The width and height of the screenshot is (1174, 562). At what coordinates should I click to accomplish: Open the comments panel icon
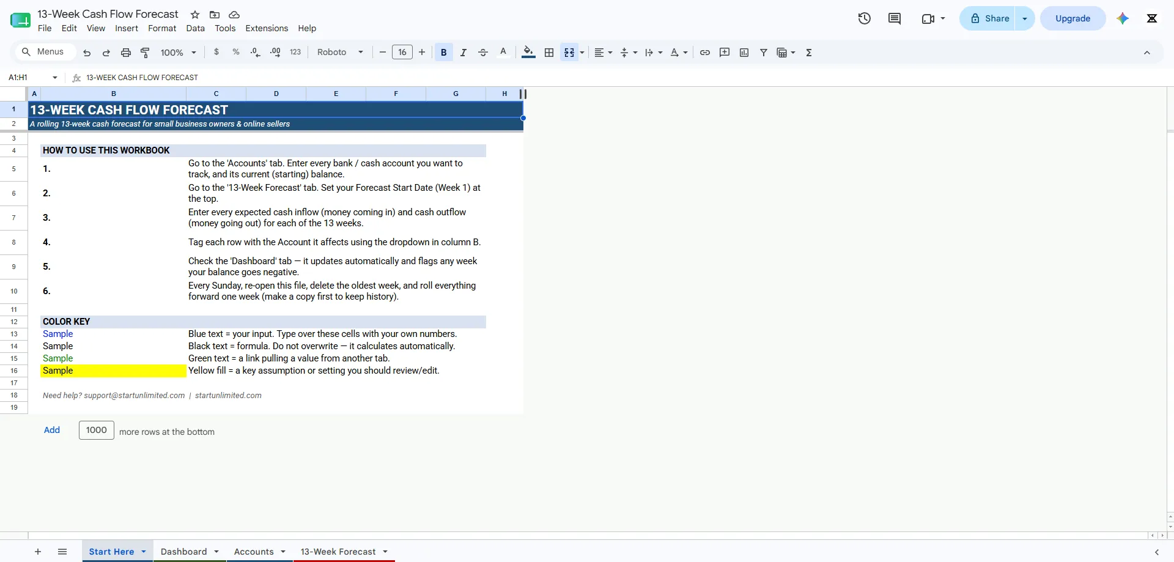[x=894, y=18]
